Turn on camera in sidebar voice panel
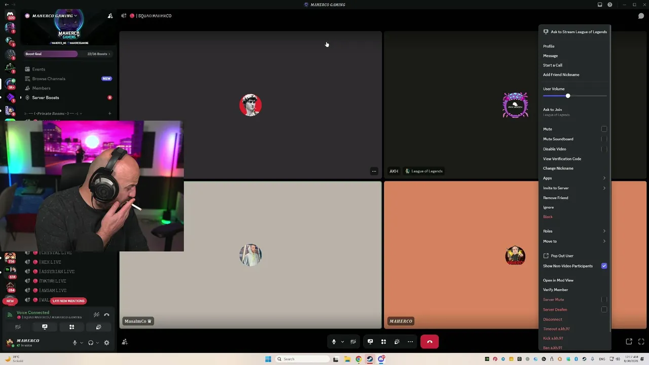Screen dimensions: 649x365 click(x=18, y=327)
